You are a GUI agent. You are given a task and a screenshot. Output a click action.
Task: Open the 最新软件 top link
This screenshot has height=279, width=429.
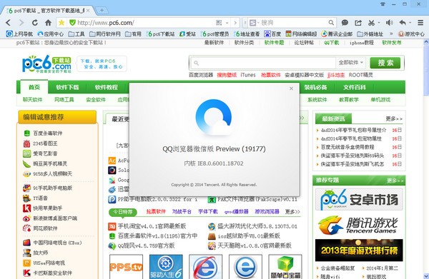coord(214,43)
